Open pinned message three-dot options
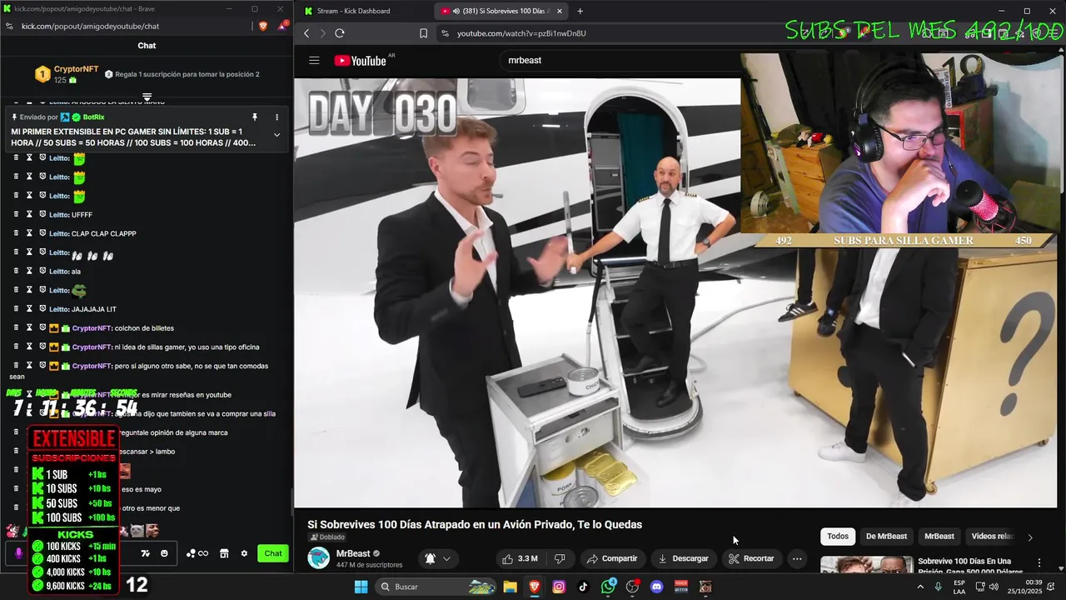Image resolution: width=1066 pixels, height=600 pixels. [x=276, y=117]
